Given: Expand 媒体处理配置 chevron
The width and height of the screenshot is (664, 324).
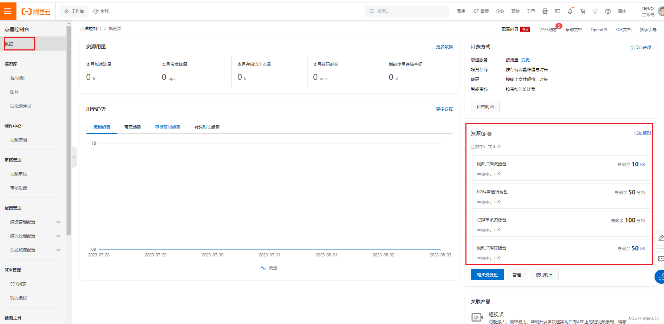Looking at the screenshot, I should [x=58, y=236].
